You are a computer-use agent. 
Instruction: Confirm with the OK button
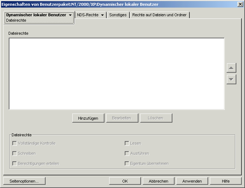[x=125, y=181]
